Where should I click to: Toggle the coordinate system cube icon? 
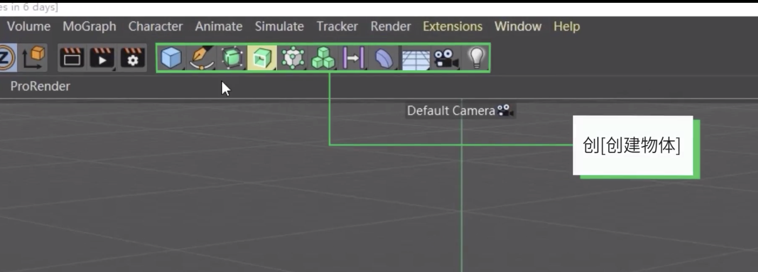tap(34, 58)
